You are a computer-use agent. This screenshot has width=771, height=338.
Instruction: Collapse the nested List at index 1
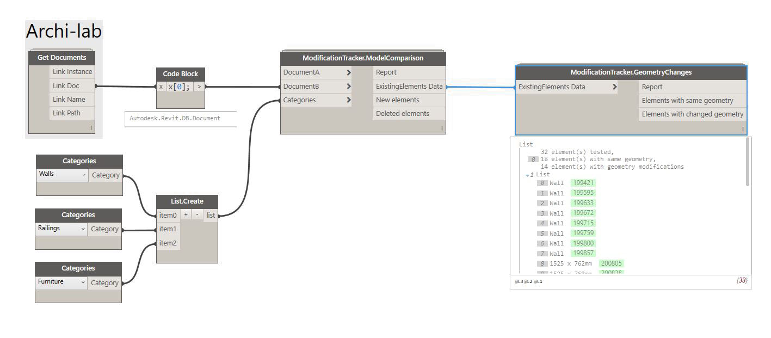(528, 175)
